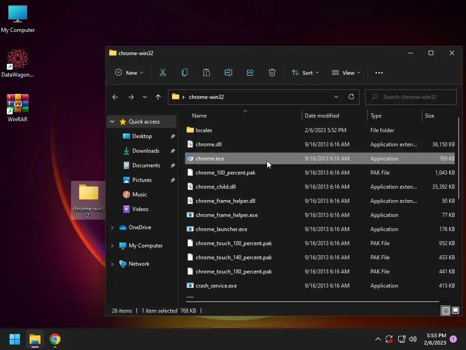This screenshot has height=350, width=466.
Task: Click the Copy icon in toolbar
Action: point(185,72)
